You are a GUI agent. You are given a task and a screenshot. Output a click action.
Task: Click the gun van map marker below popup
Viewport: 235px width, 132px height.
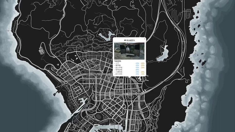tap(129, 79)
